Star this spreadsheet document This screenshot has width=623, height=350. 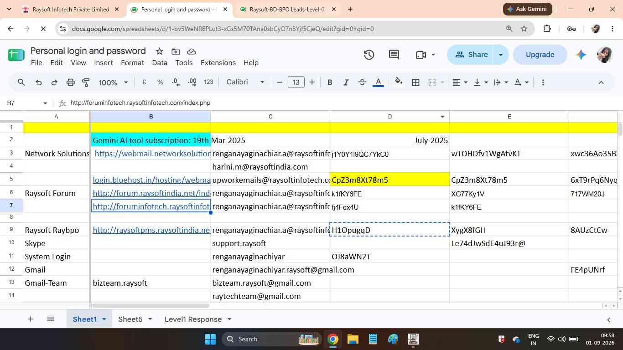pos(159,51)
